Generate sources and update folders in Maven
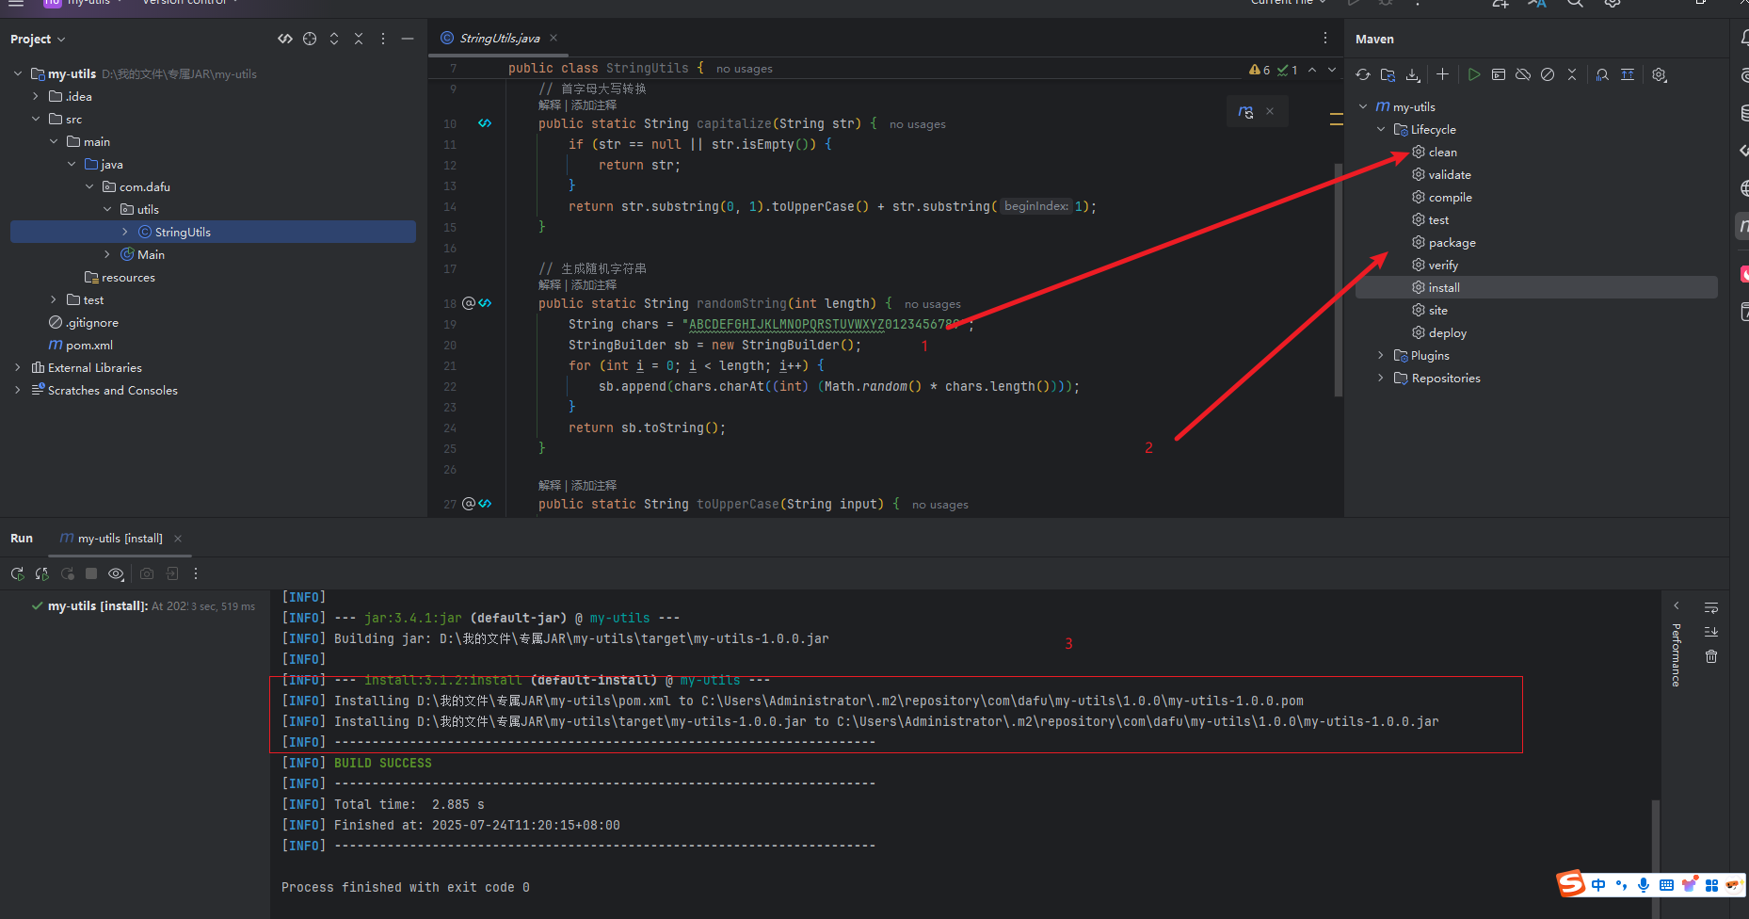The height and width of the screenshot is (919, 1749). 1388,74
